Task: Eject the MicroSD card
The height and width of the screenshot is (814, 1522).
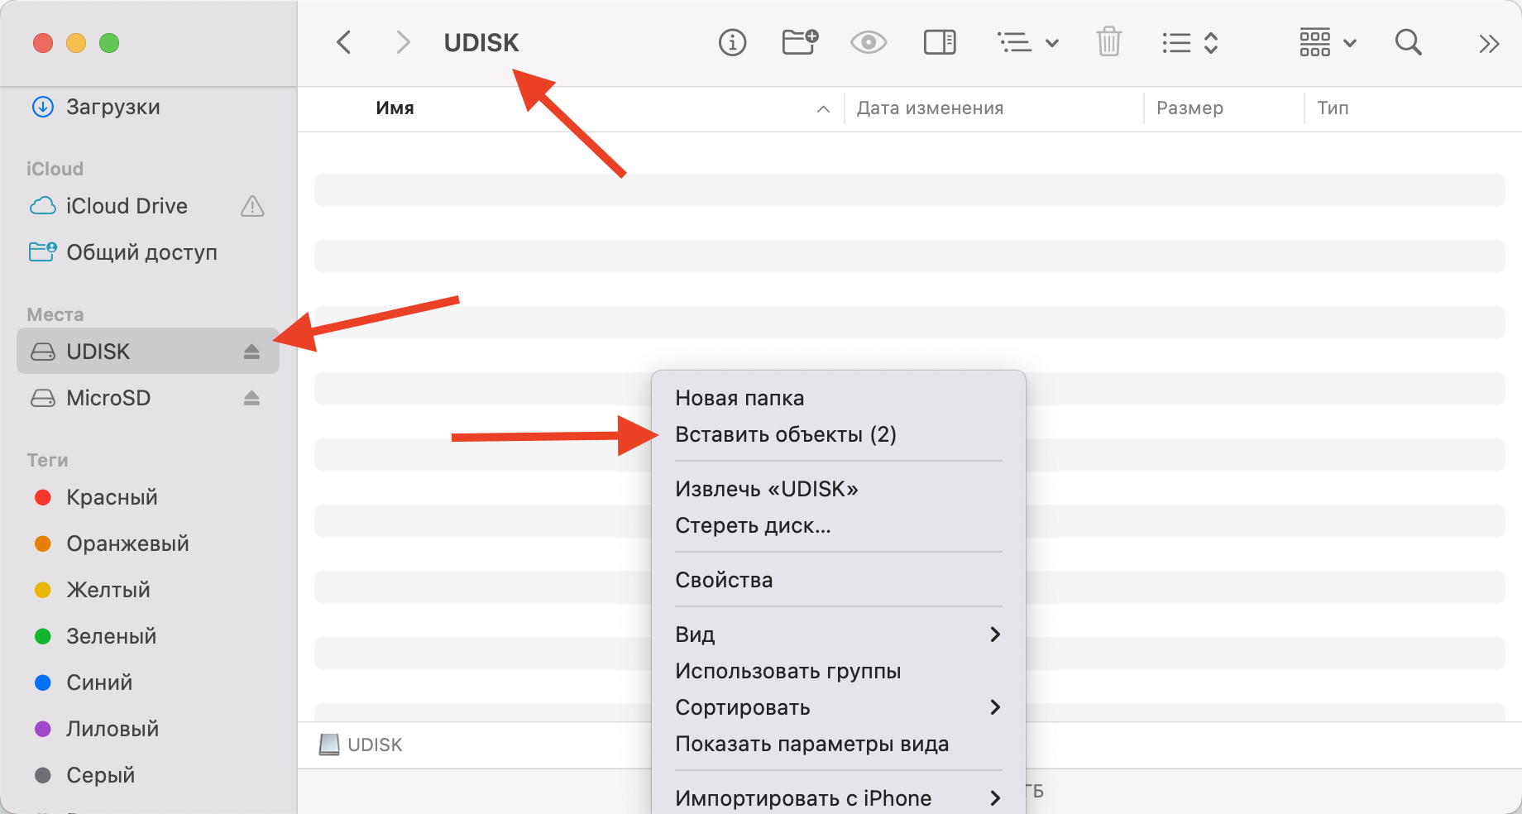Action: pos(251,398)
